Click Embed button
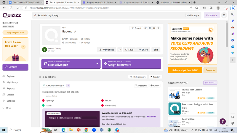The image size is (237, 133). click(136, 28)
